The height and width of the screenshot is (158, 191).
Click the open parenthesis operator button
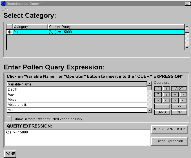(158, 89)
